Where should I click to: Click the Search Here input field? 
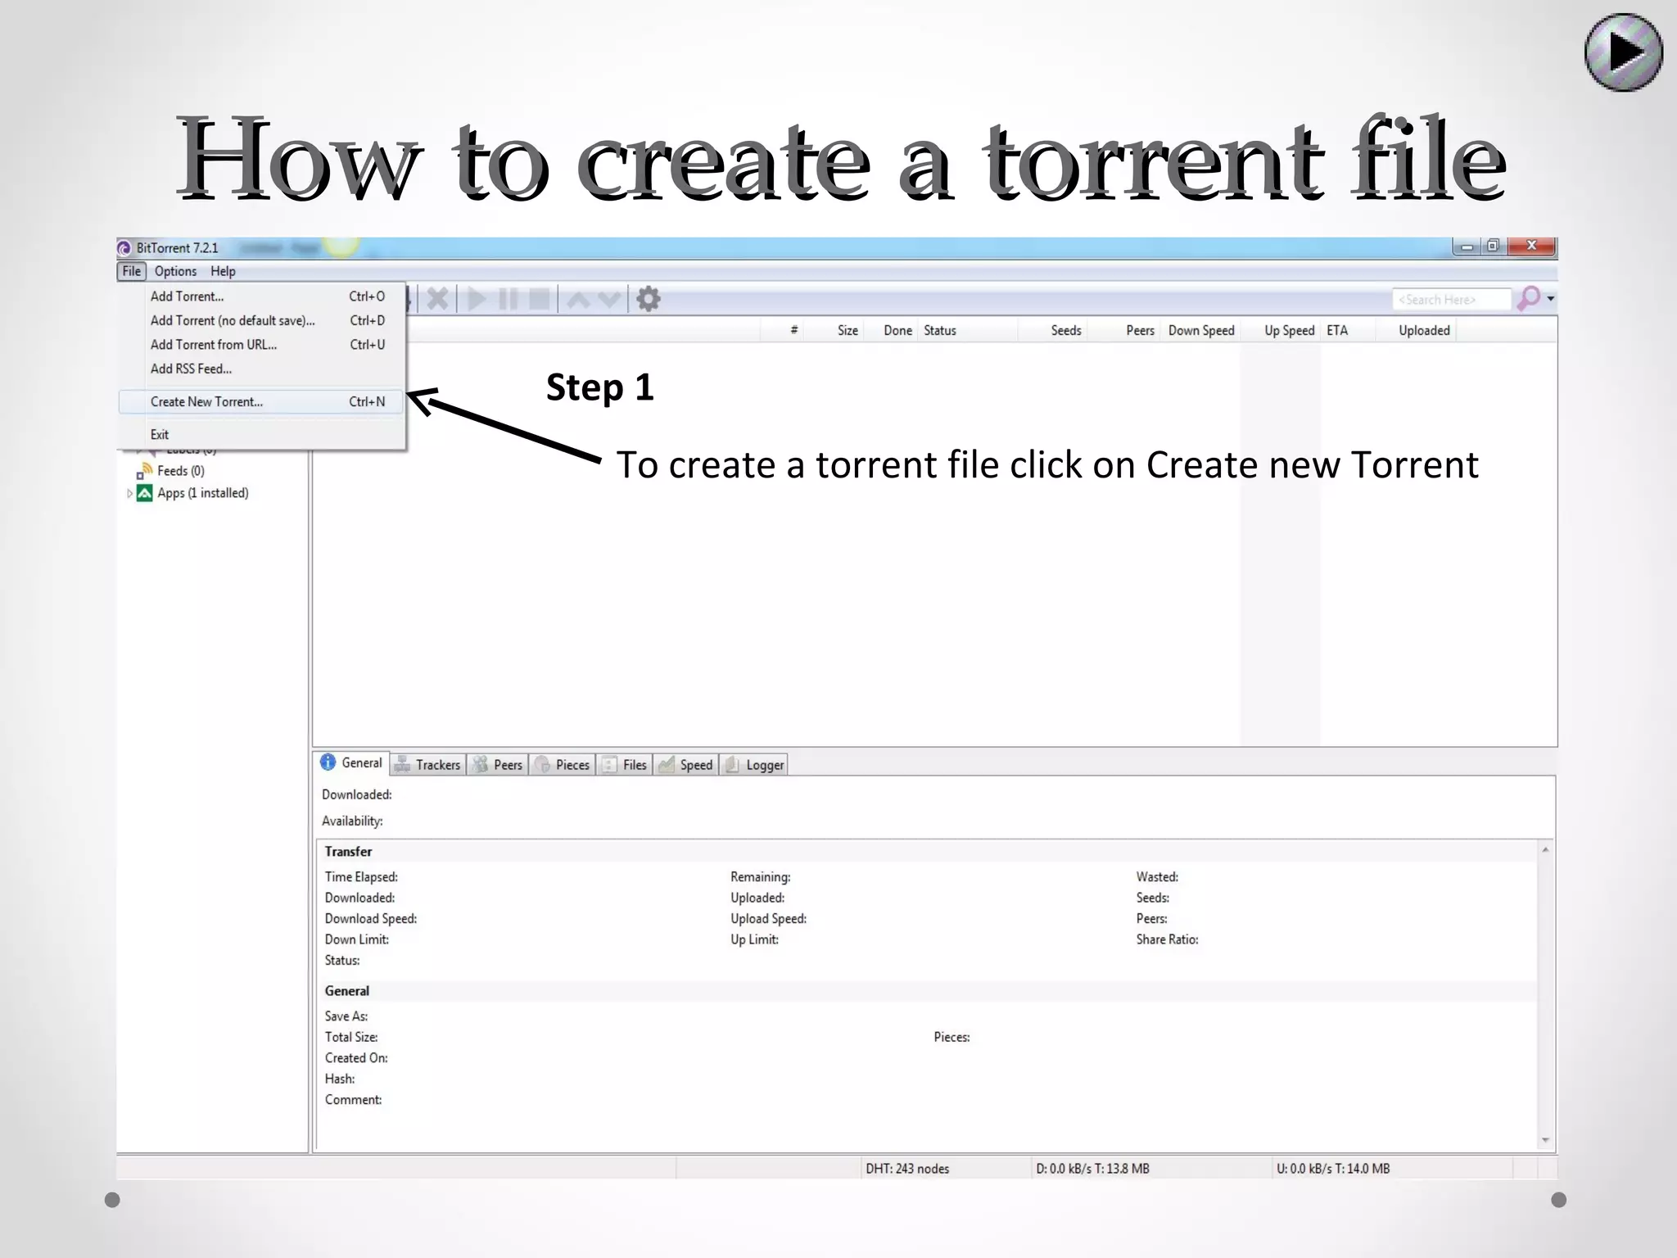click(x=1451, y=300)
